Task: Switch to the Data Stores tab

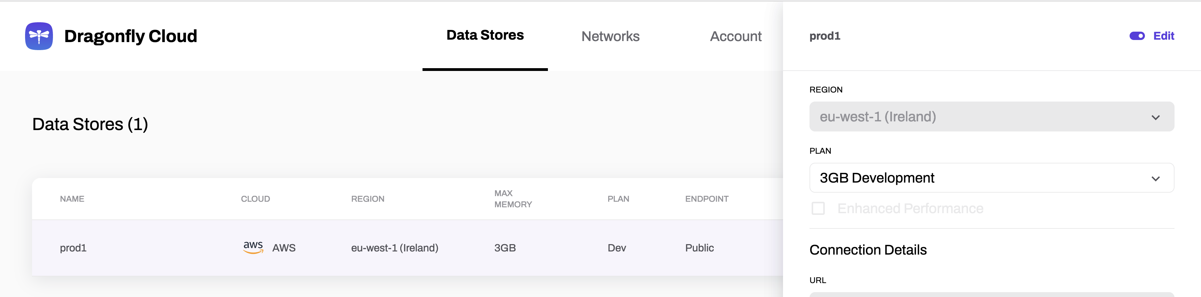Action: [x=485, y=35]
